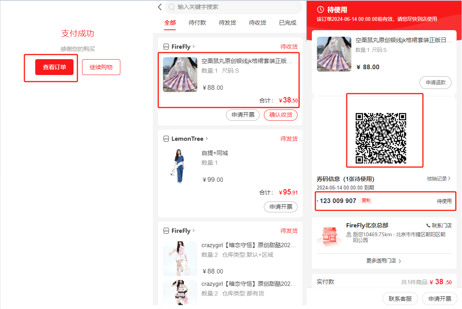Click 申请开票 on the LemonTree order
The image size is (462, 309).
281,207
